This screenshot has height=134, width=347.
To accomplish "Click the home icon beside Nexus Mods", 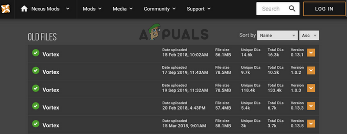I will (24, 9).
